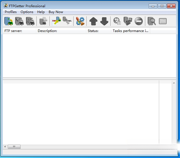This screenshot has width=180, height=158.
Task: Maximize the FTPGetter Professional window
Action: [x=162, y=6]
